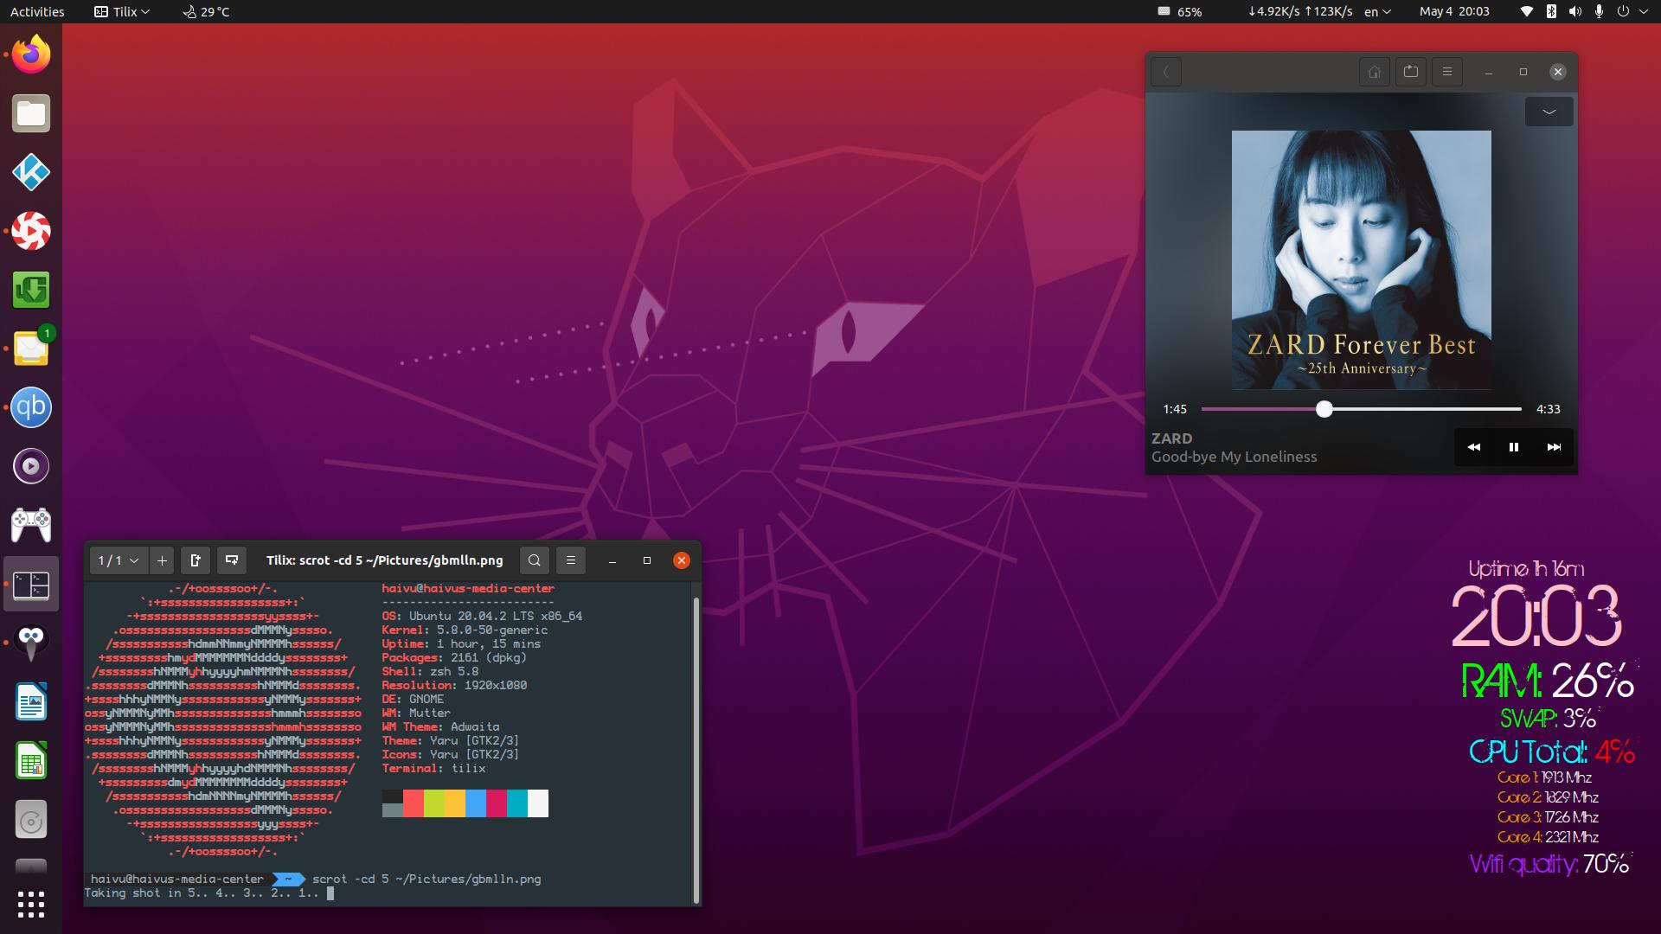Click 'haivu@haivus-media-center' at top of neofetch
This screenshot has width=1661, height=934.
(x=468, y=588)
